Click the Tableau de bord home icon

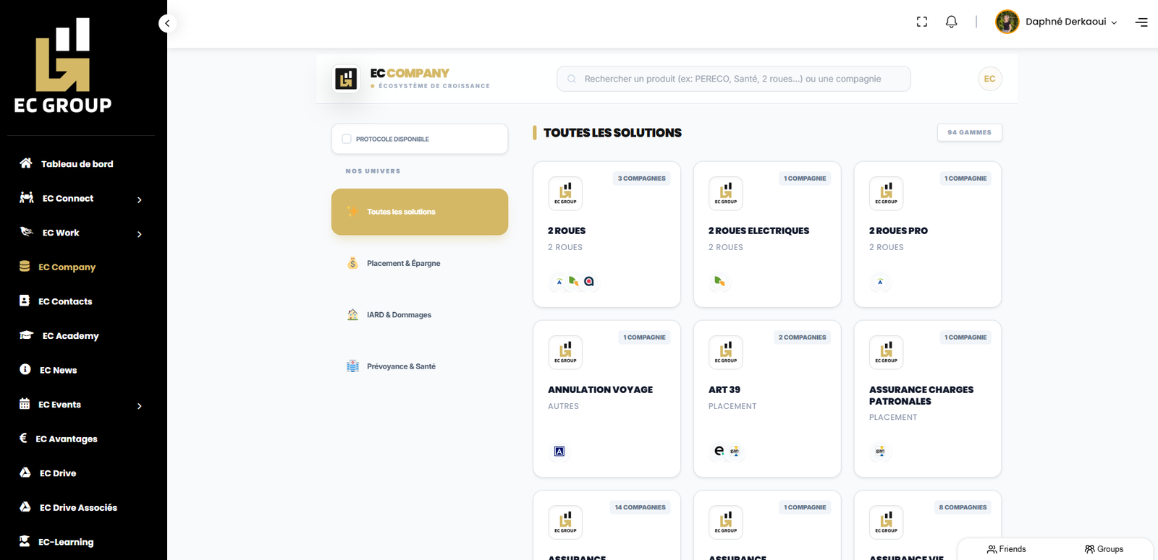pos(26,163)
